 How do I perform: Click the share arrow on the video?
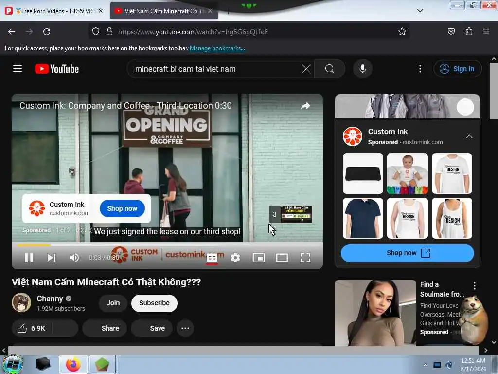(x=305, y=106)
